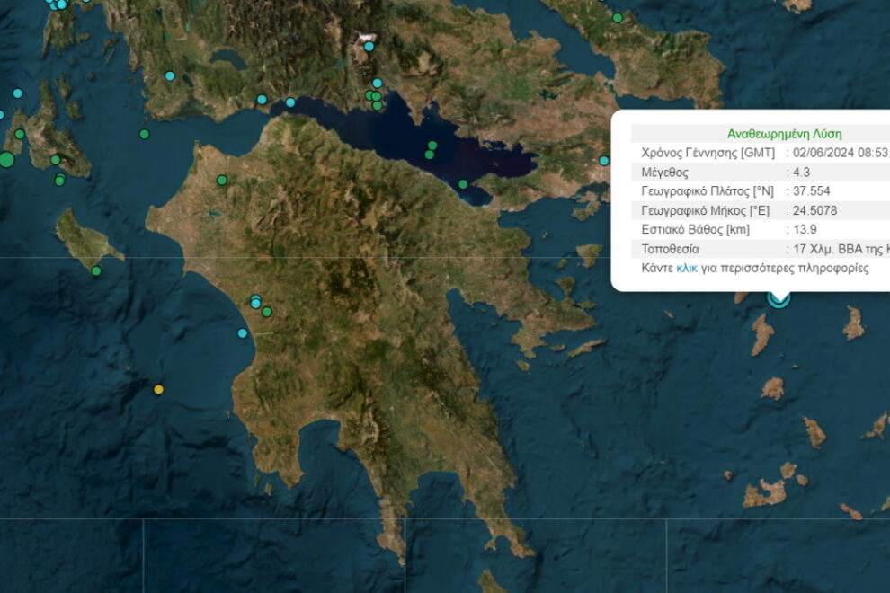
Task: Click the 'Χρόνος Γέννησης [GMT]' label
Action: tap(708, 153)
